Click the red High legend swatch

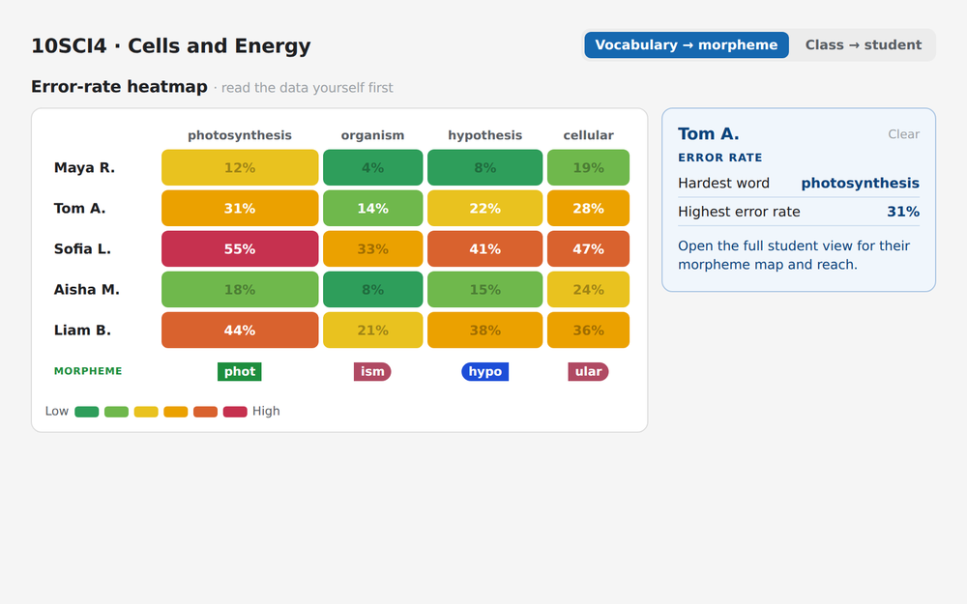pos(235,412)
